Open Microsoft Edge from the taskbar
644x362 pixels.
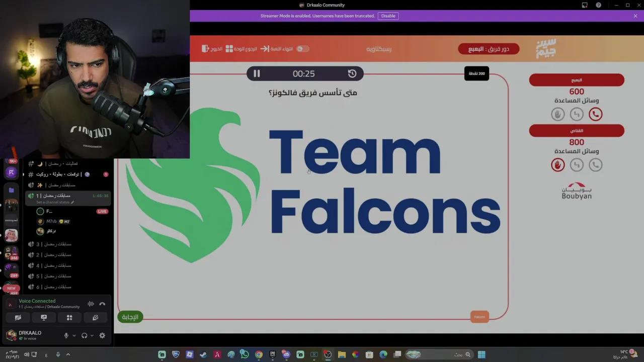point(383,354)
